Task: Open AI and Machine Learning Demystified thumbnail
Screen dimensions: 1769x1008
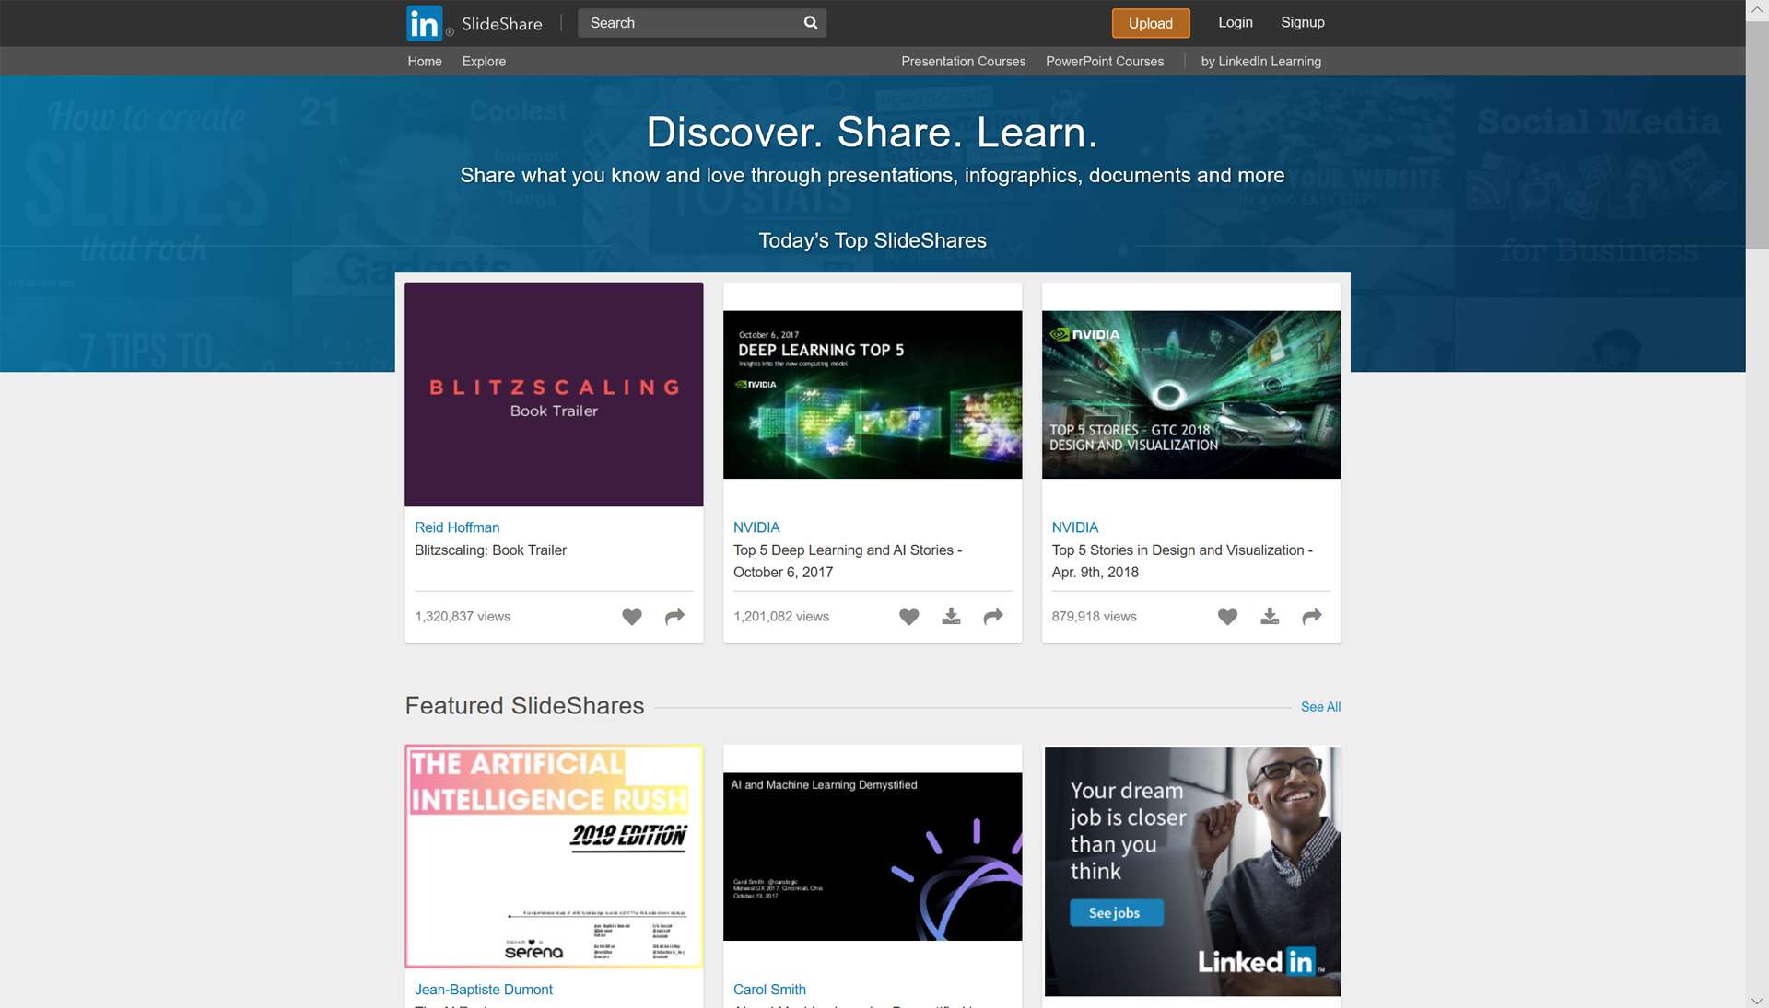Action: (873, 857)
